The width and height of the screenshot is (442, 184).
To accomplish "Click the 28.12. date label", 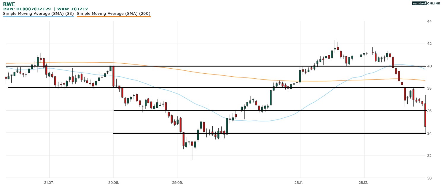I will click(364, 182).
